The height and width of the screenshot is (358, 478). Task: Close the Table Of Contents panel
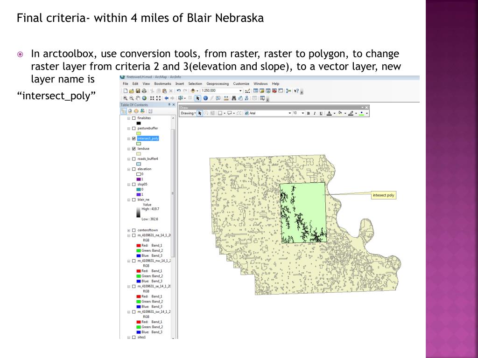click(174, 105)
